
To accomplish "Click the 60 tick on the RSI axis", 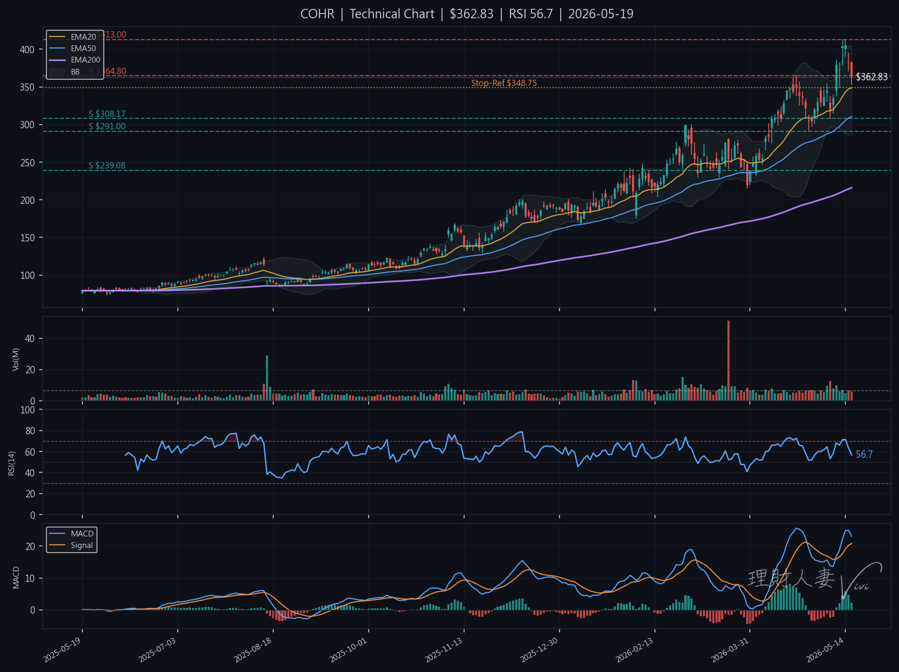I will [x=30, y=452].
